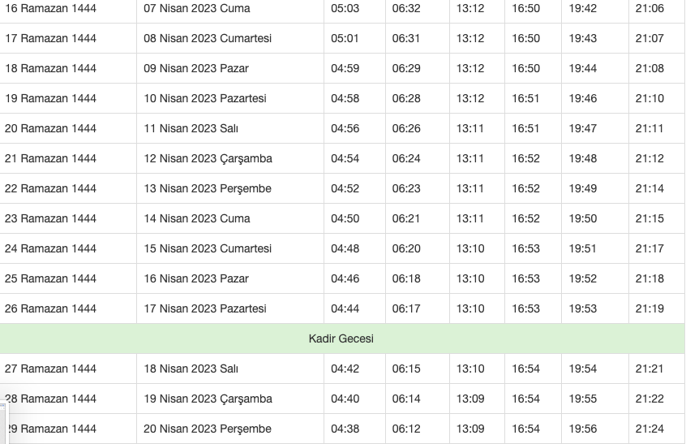Click the 21:14 time in 13 Nisan row

tap(650, 188)
